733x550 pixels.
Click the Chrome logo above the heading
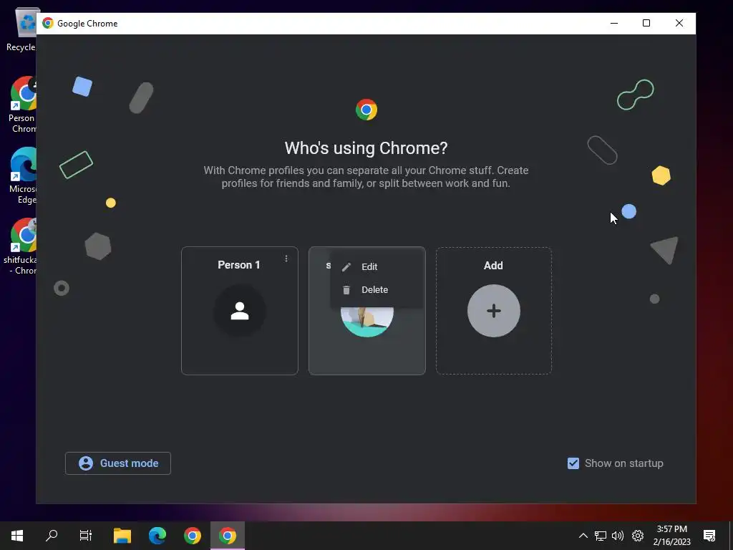pos(366,110)
